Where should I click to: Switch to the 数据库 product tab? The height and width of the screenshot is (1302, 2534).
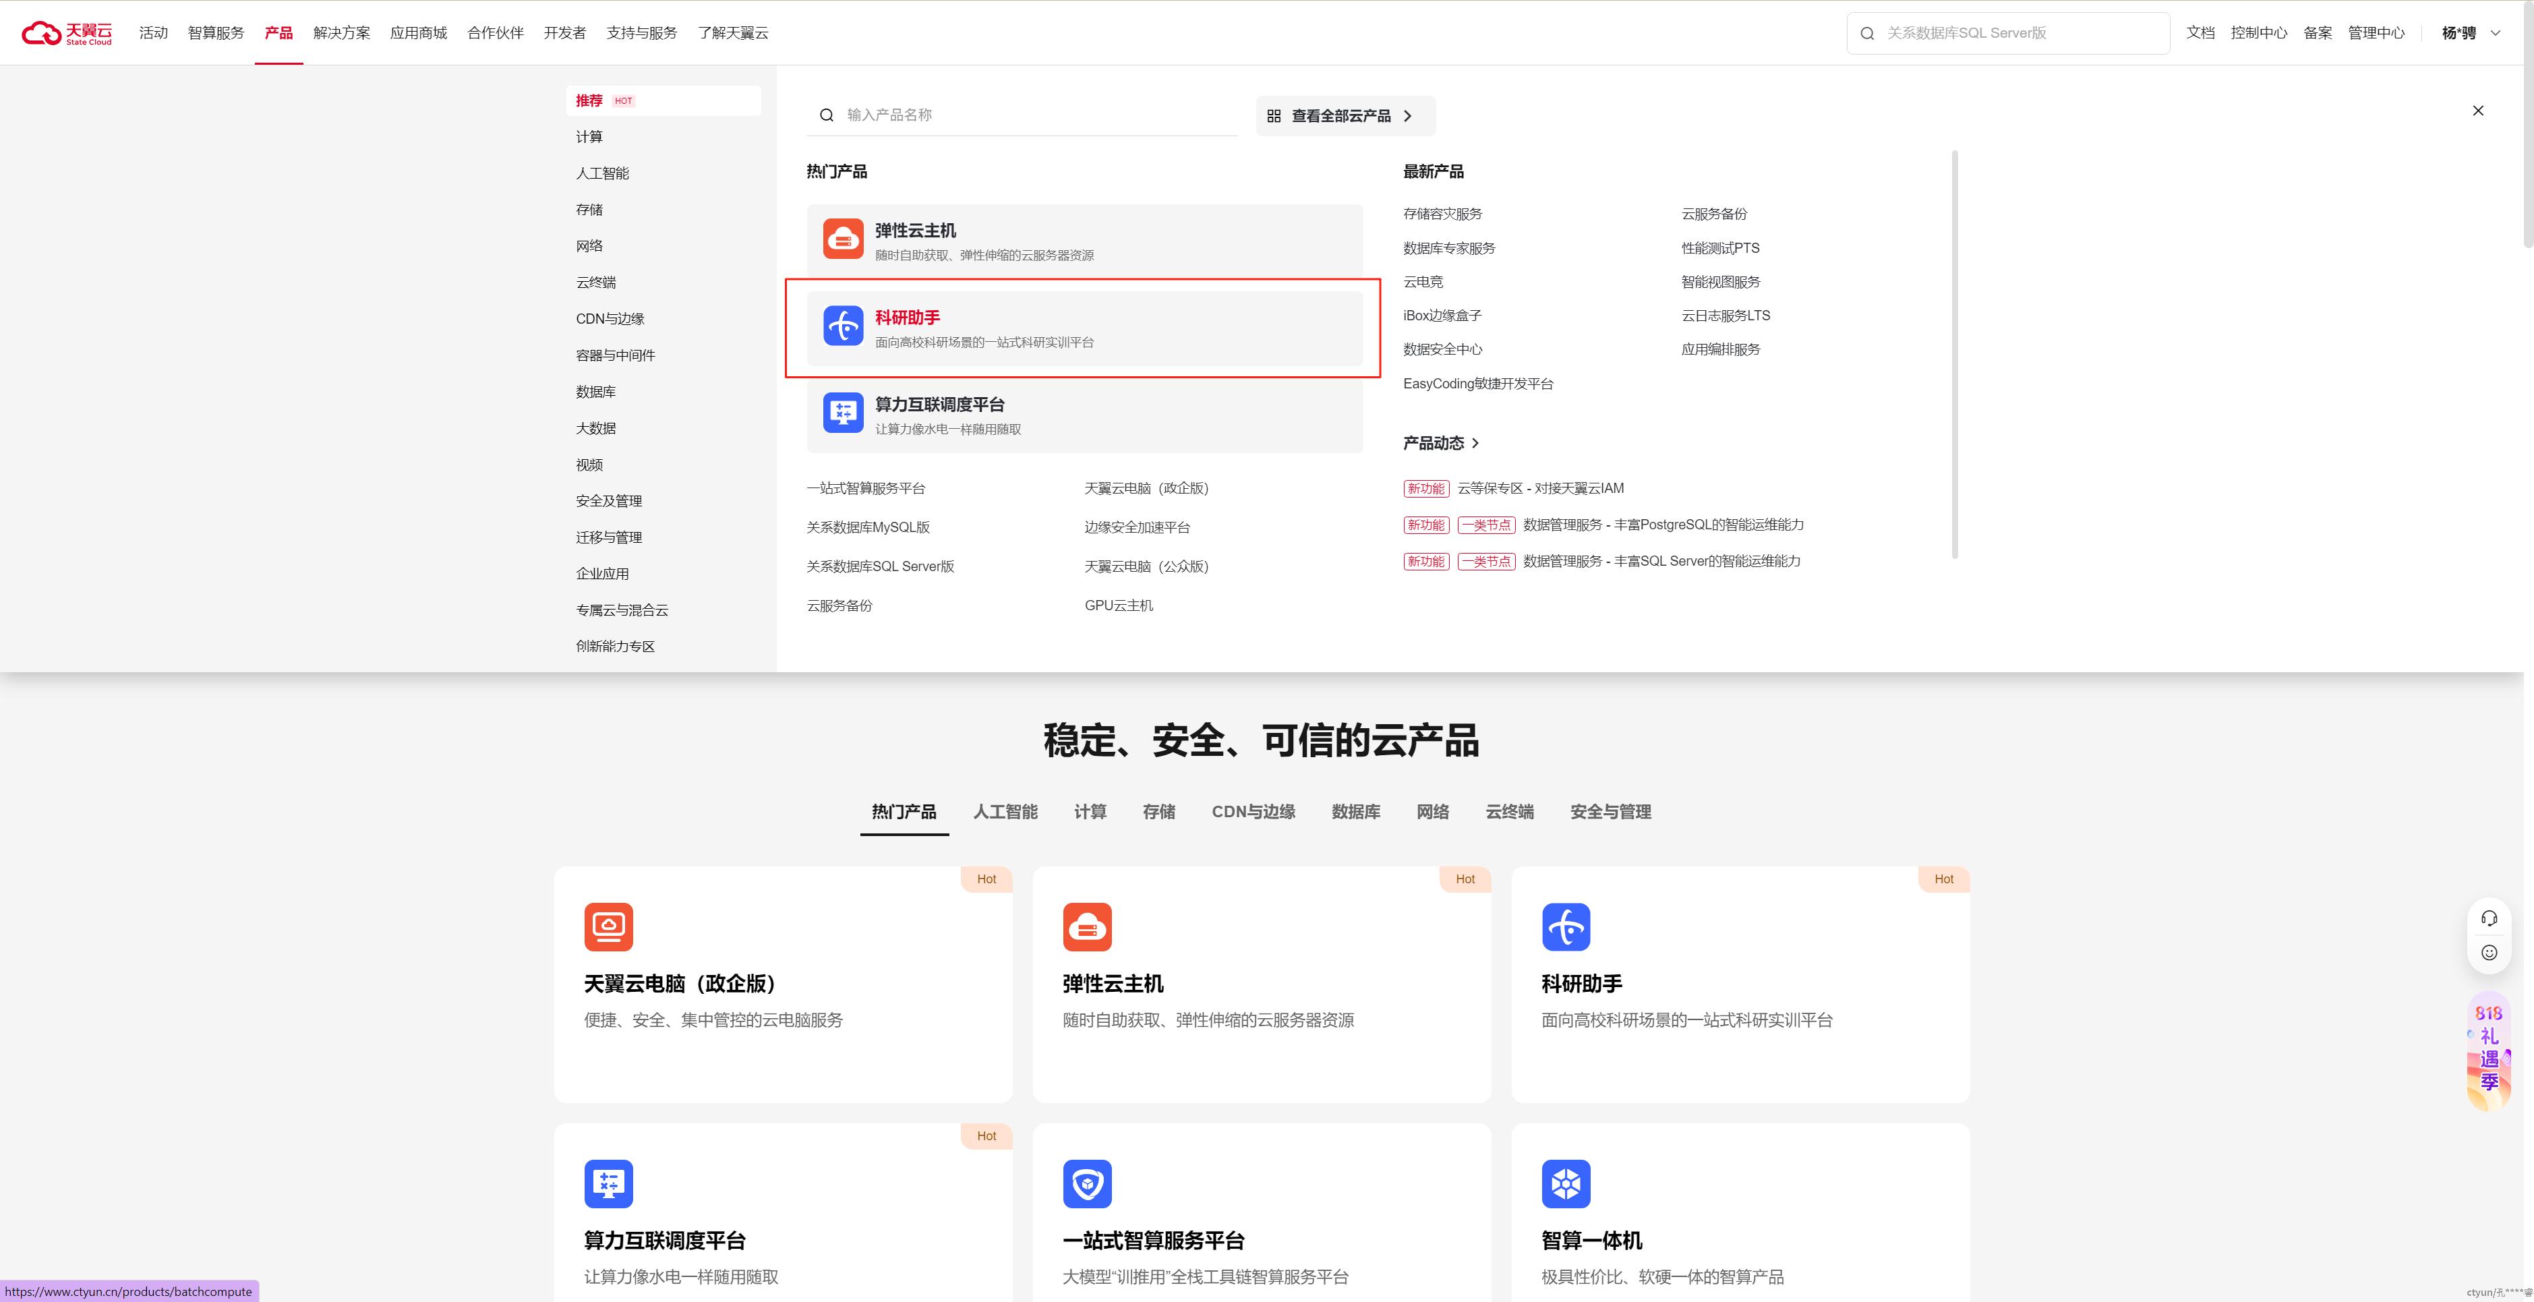click(1355, 812)
